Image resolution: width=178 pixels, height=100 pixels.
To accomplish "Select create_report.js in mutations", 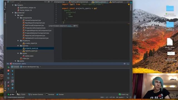I will point(31,43).
